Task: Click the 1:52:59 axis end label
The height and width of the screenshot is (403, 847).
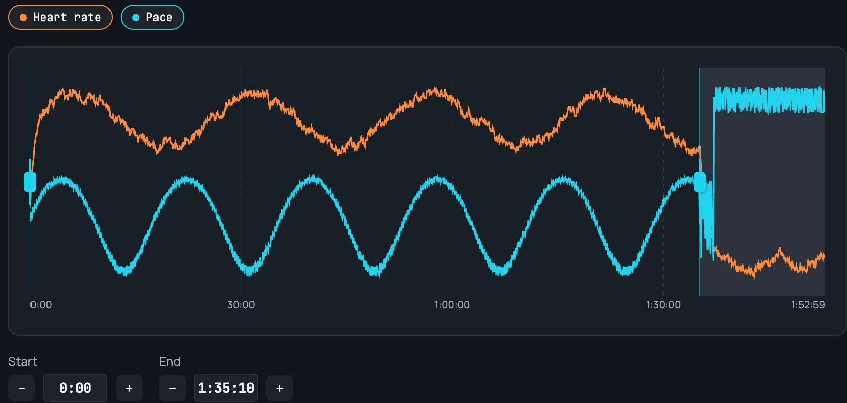Action: tap(808, 305)
